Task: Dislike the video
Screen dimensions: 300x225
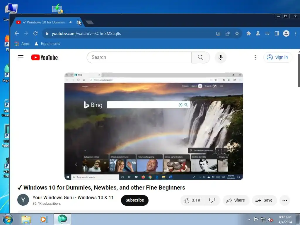Action: pos(212,200)
